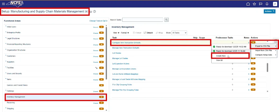Screen dimensions: 279x112
Task: Click the Facilities gear settings icon
Action: pyautogui.click(x=96, y=68)
